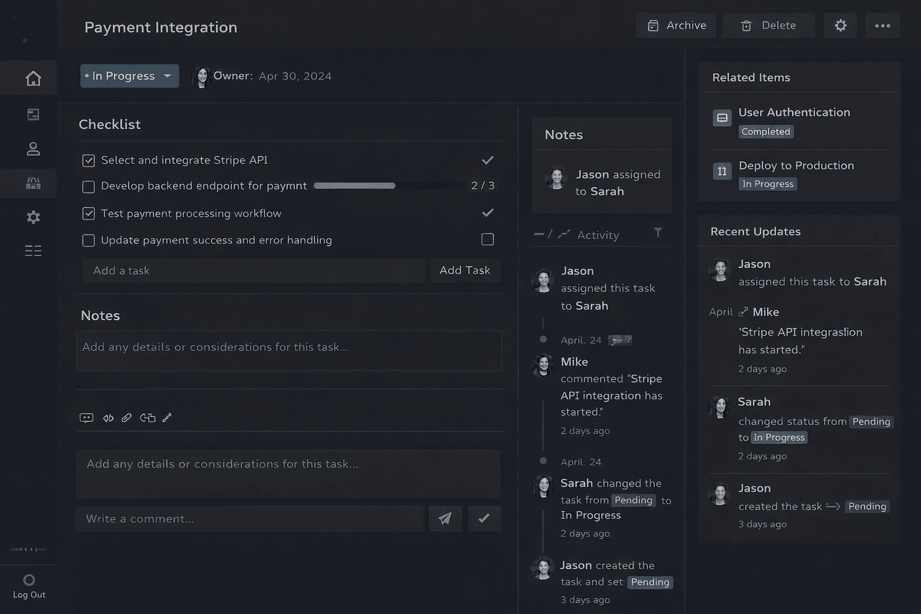Click the Write a comment field
The width and height of the screenshot is (921, 614).
point(249,519)
